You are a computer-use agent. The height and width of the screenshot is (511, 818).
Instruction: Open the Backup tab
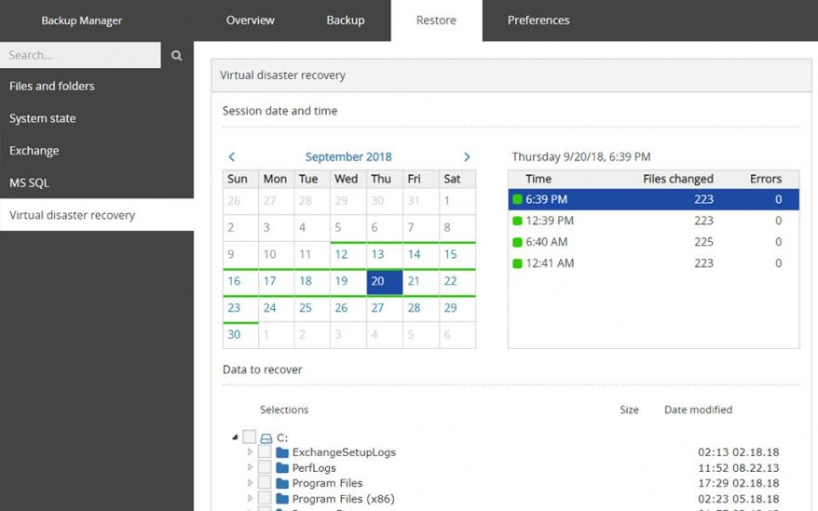pyautogui.click(x=346, y=20)
